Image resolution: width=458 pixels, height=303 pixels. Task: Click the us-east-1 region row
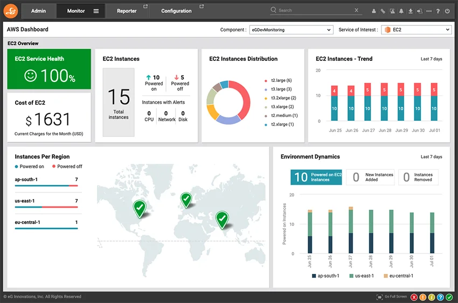46,203
